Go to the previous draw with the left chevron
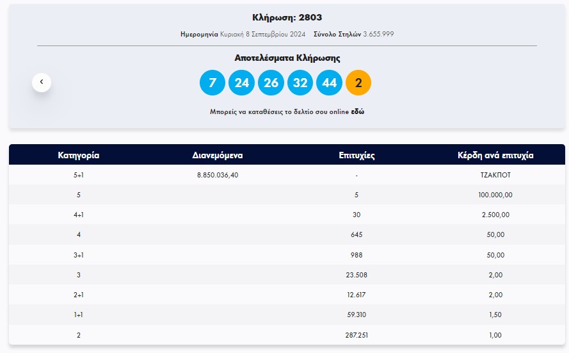 (x=42, y=83)
